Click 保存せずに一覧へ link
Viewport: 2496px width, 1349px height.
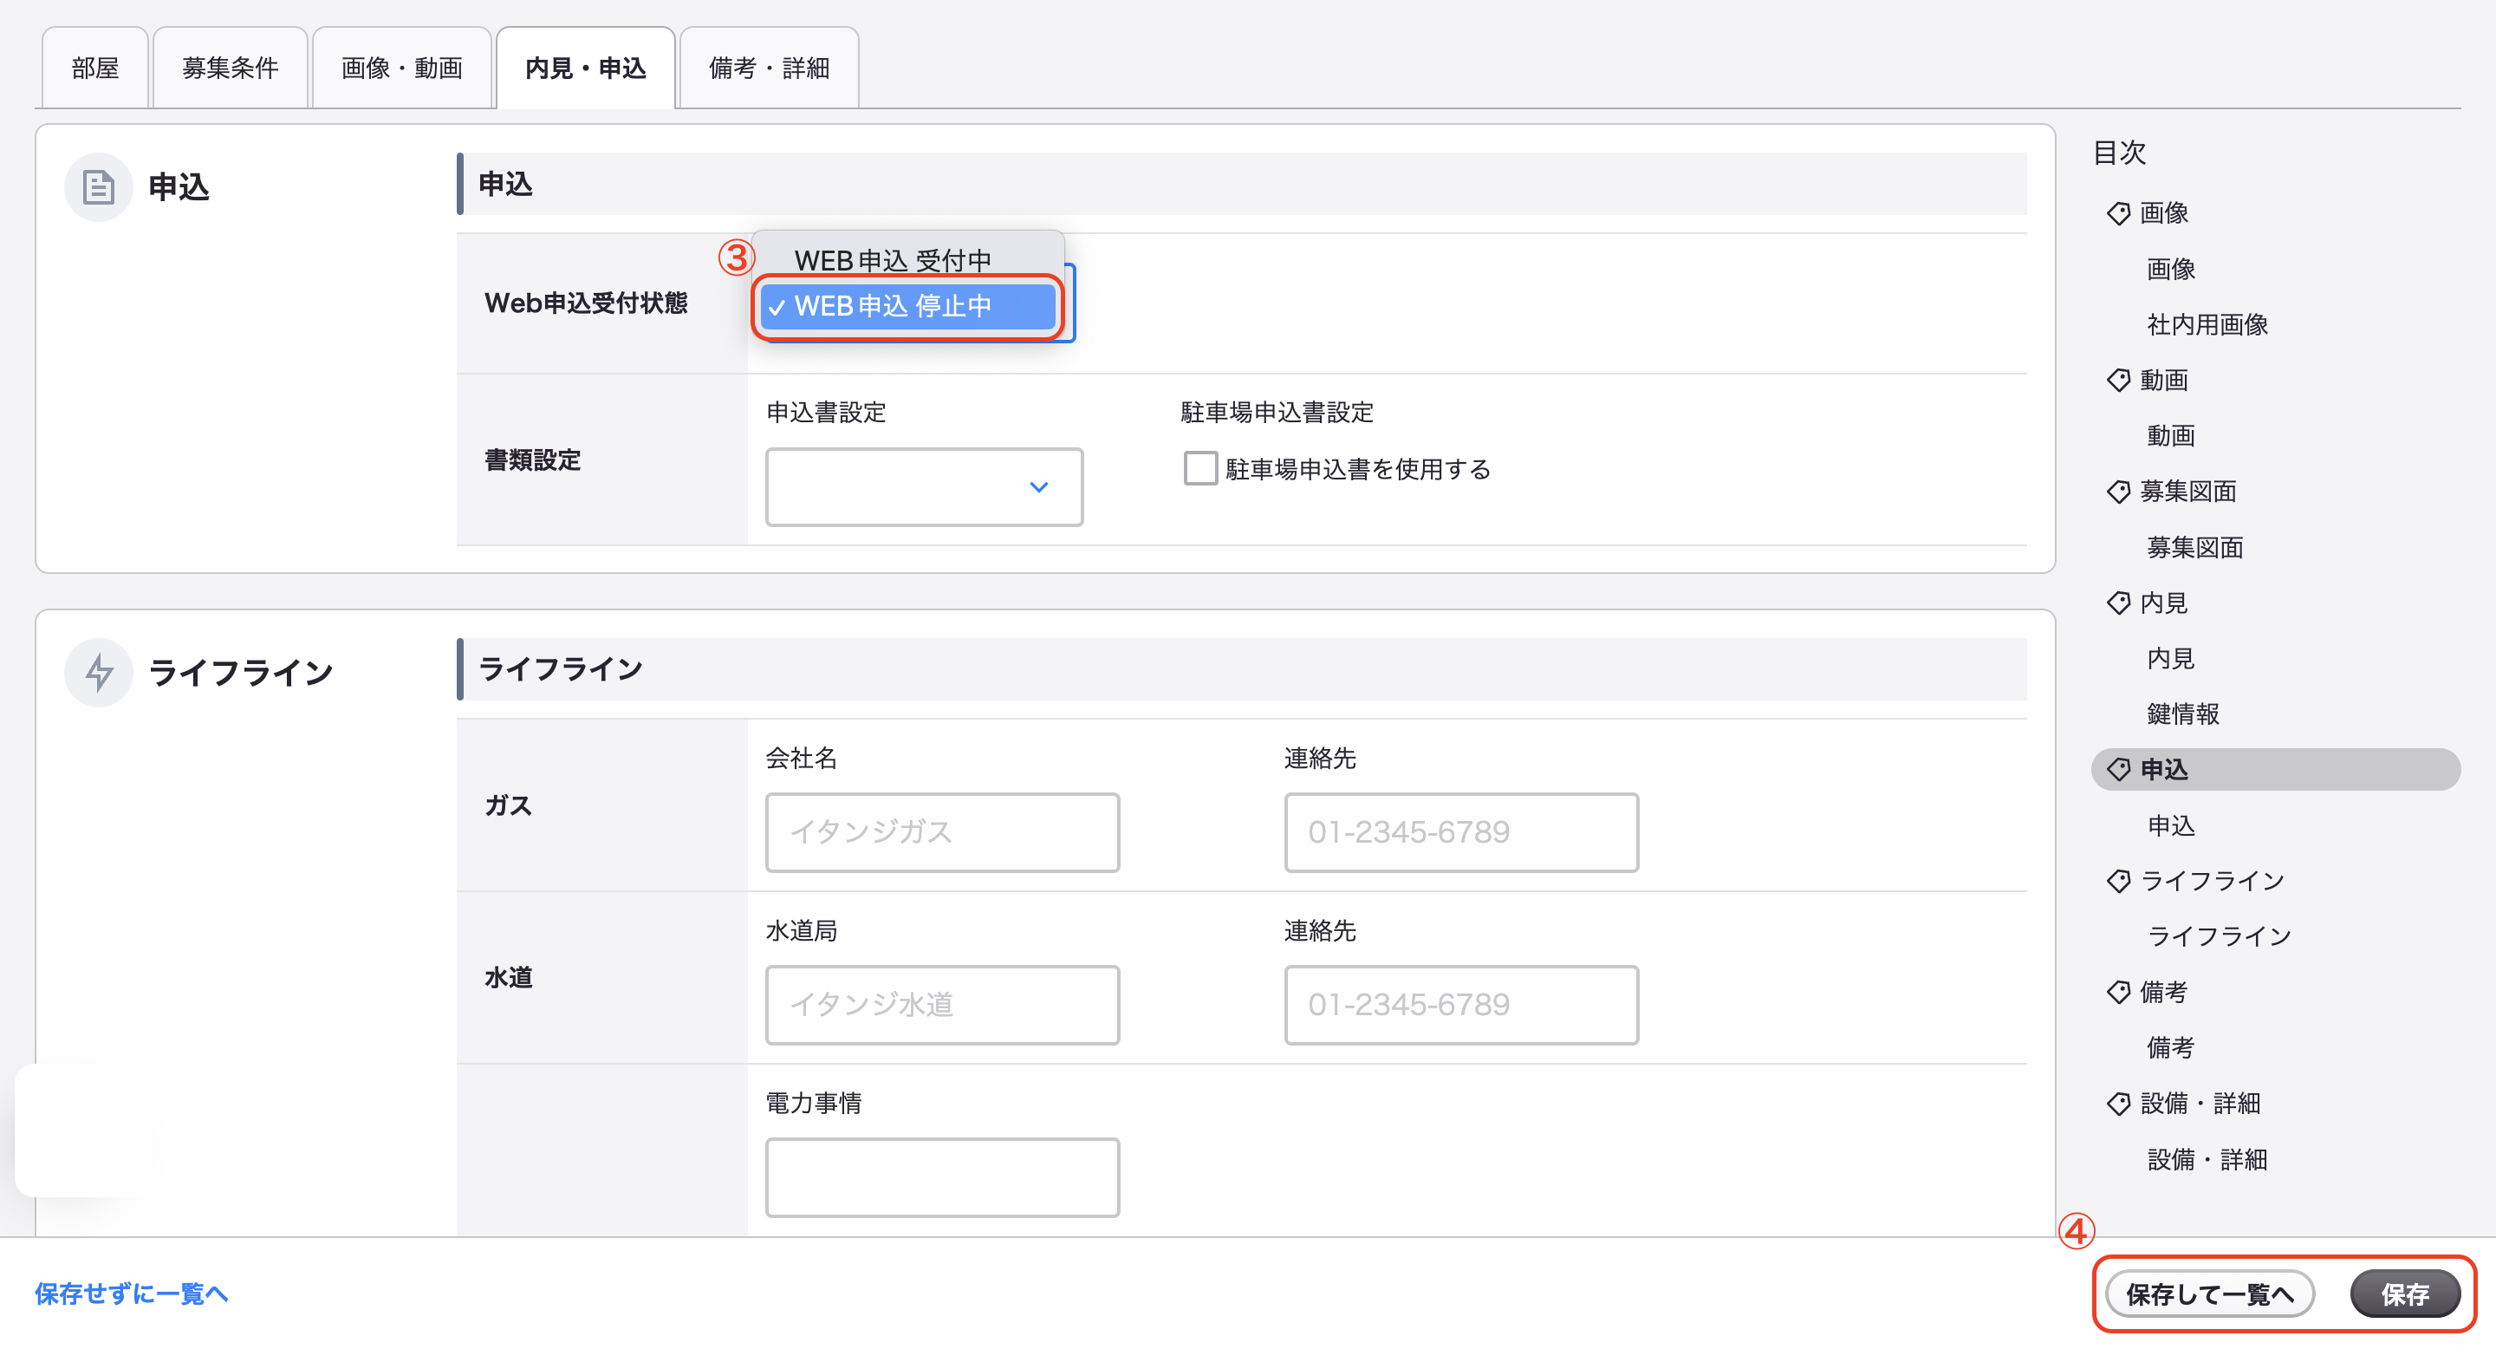132,1294
